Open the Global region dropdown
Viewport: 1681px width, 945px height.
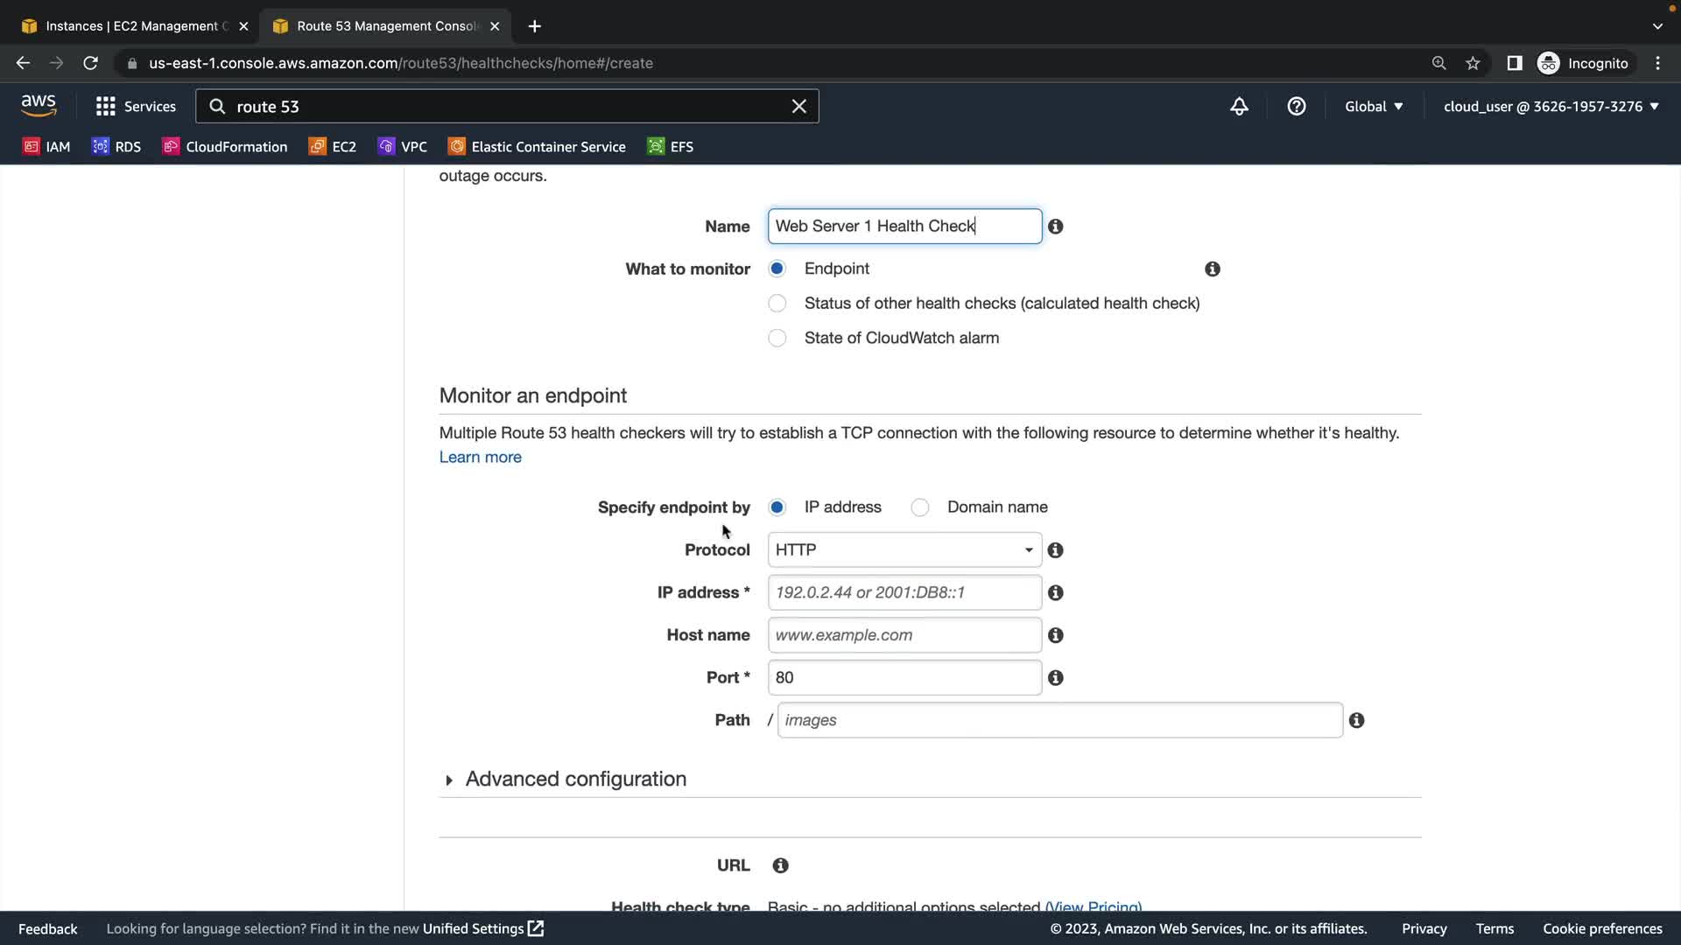point(1373,107)
